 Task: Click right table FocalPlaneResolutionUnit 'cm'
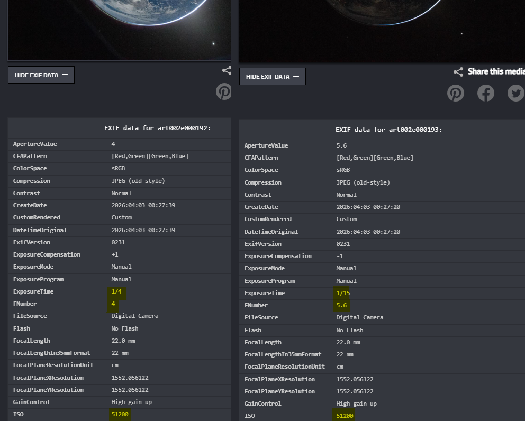click(x=340, y=367)
